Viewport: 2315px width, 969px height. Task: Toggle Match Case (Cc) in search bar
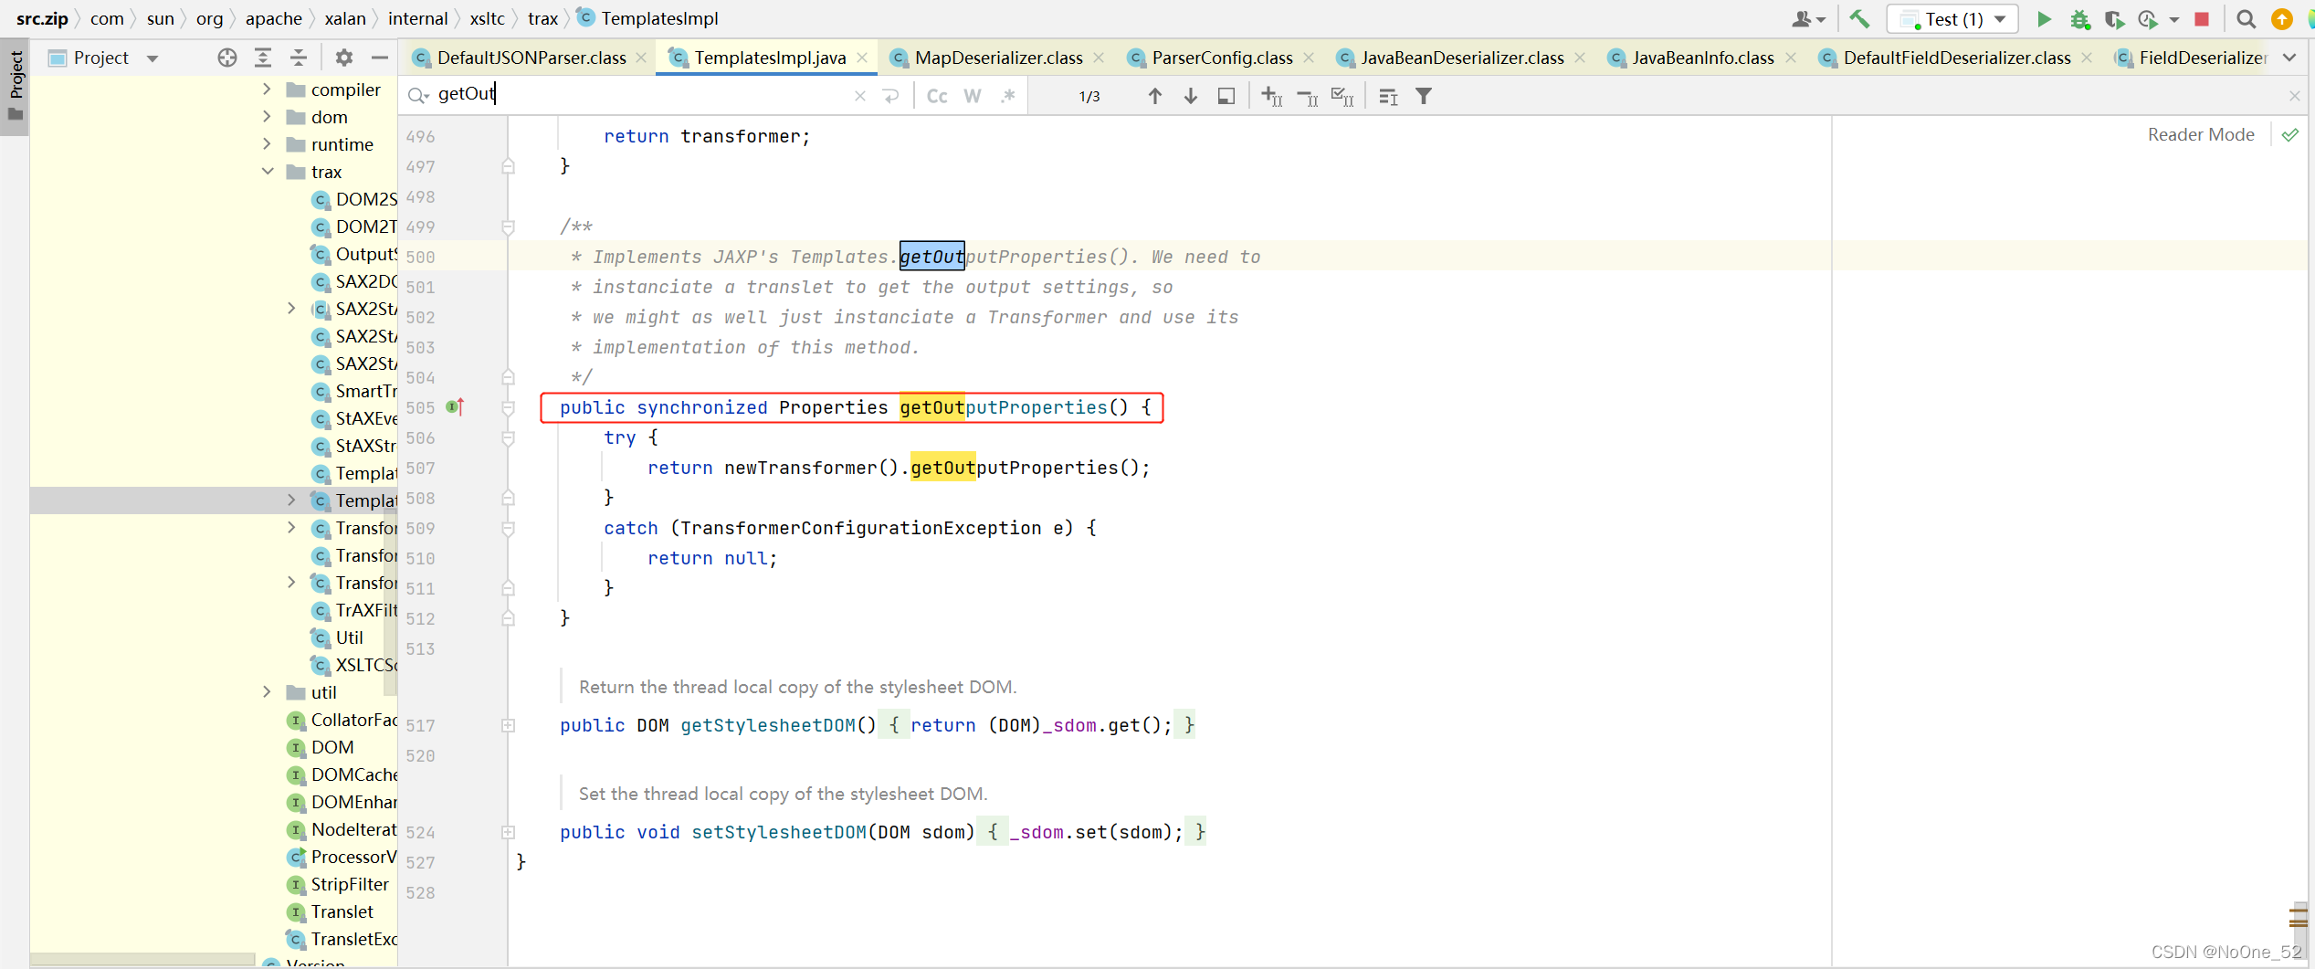(x=937, y=96)
